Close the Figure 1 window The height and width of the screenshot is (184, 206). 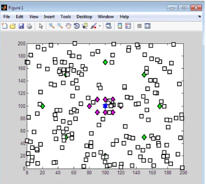[x=196, y=8]
